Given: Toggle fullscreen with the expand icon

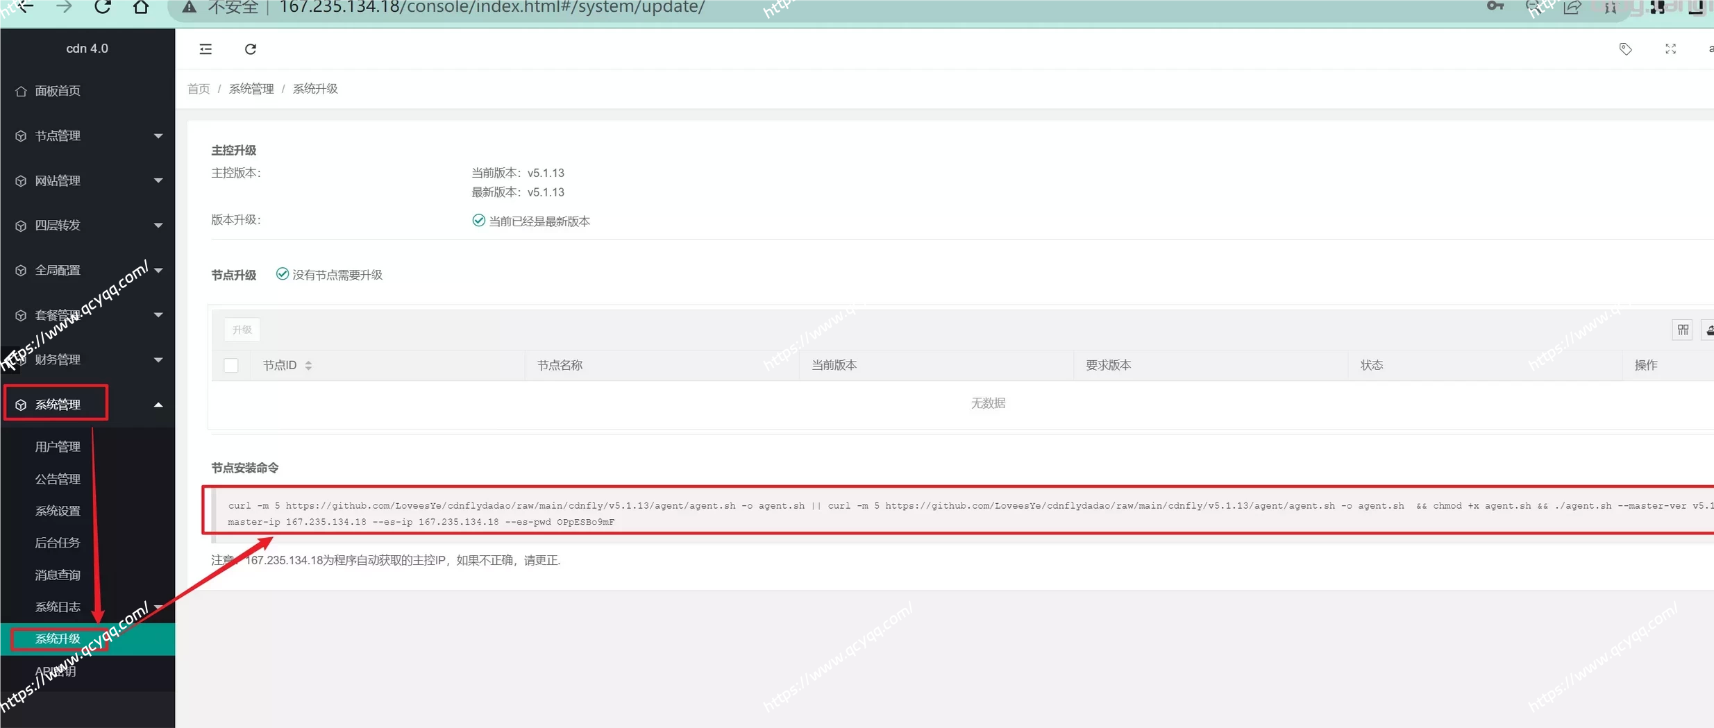Looking at the screenshot, I should (1670, 49).
